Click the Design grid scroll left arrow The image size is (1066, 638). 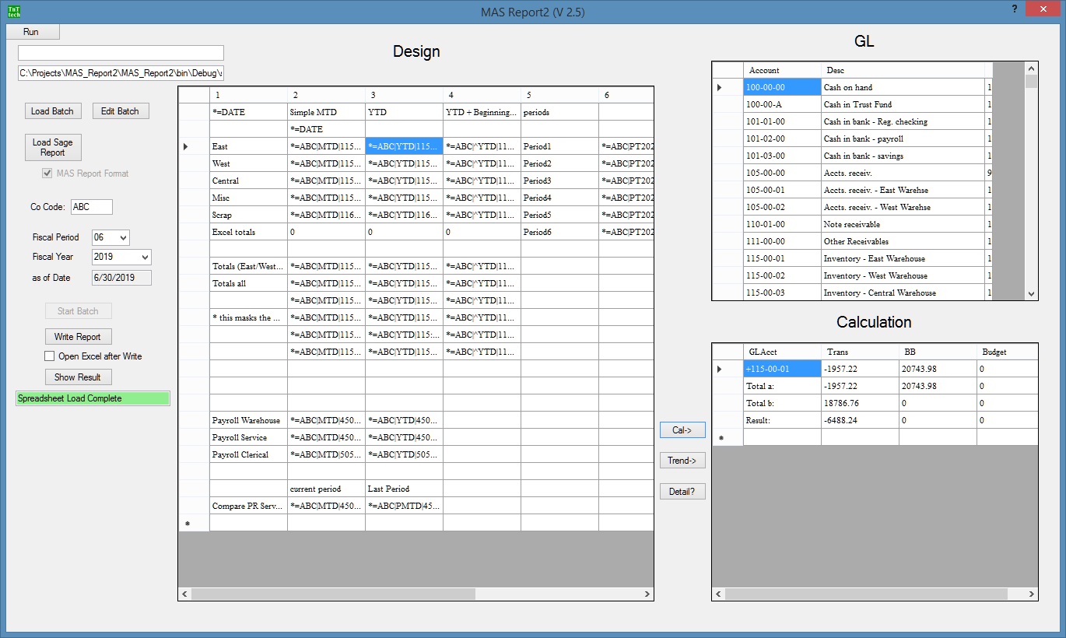click(x=184, y=594)
